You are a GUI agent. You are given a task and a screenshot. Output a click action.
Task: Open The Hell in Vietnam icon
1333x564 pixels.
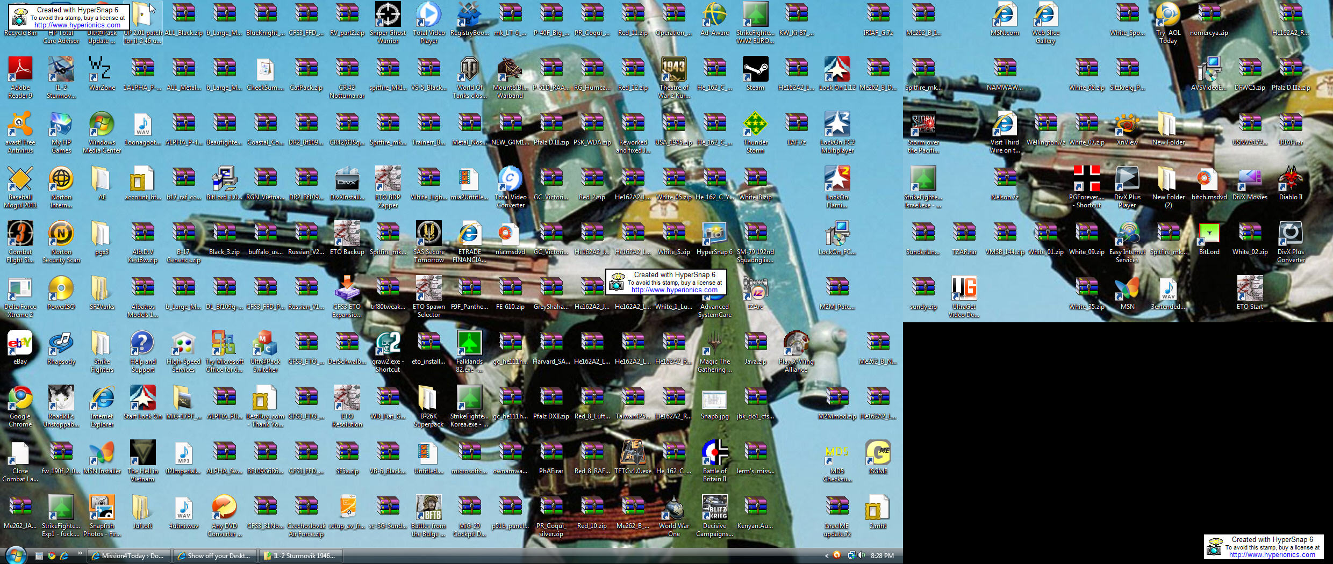coord(143,461)
